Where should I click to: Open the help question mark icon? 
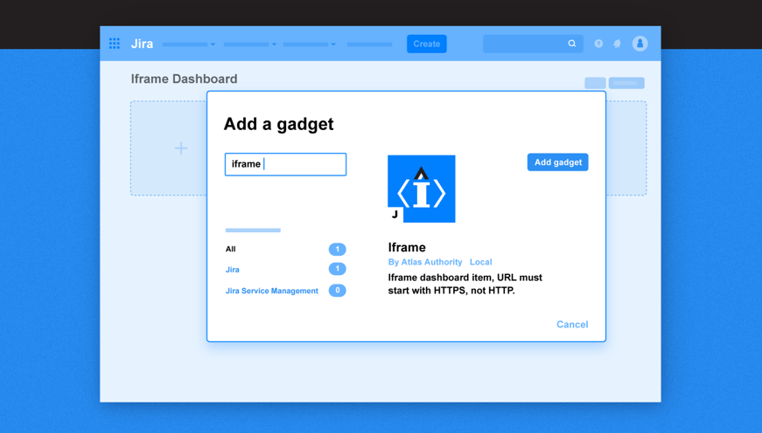click(x=598, y=44)
